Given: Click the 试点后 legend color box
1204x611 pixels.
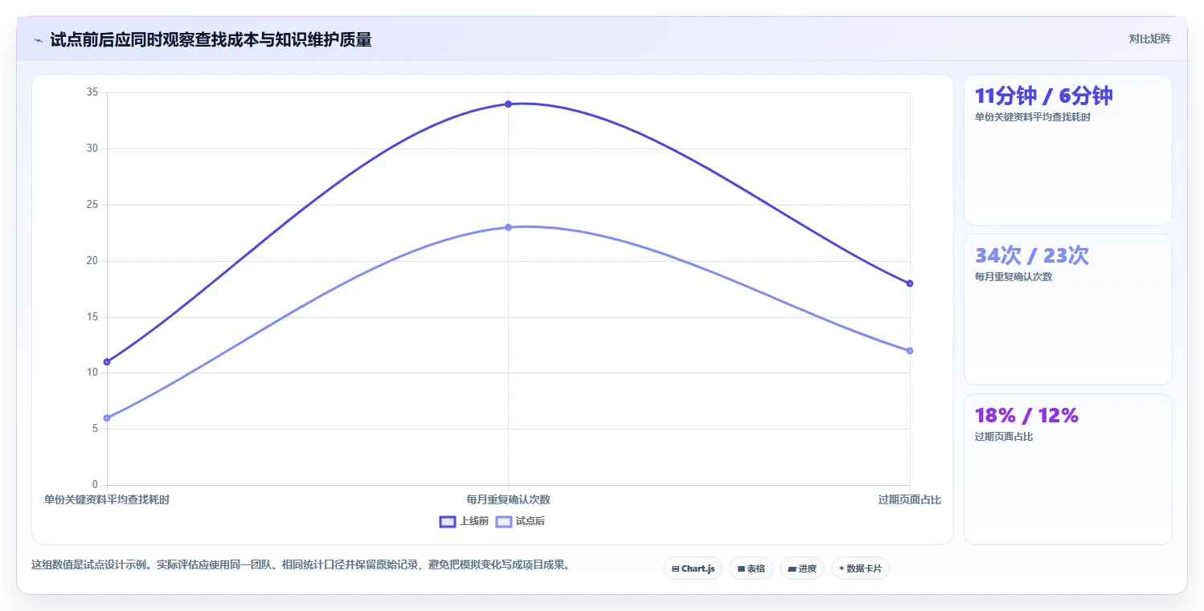Looking at the screenshot, I should click(x=504, y=521).
